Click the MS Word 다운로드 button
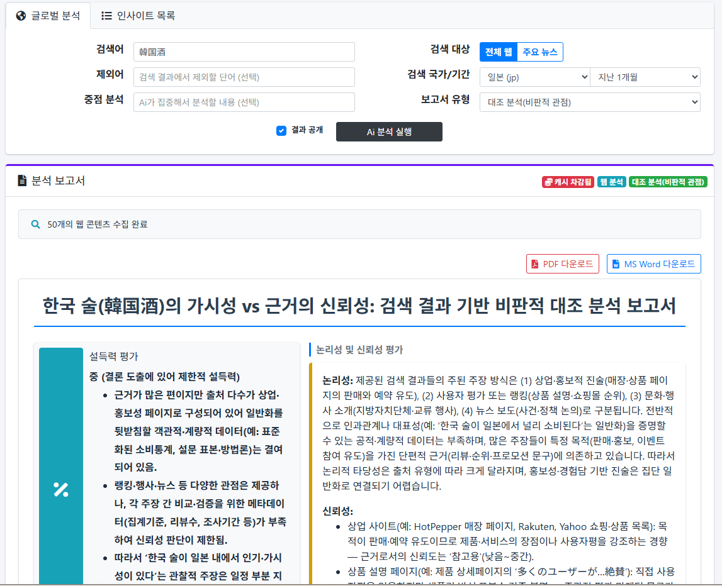The height and width of the screenshot is (586, 722). click(x=653, y=263)
